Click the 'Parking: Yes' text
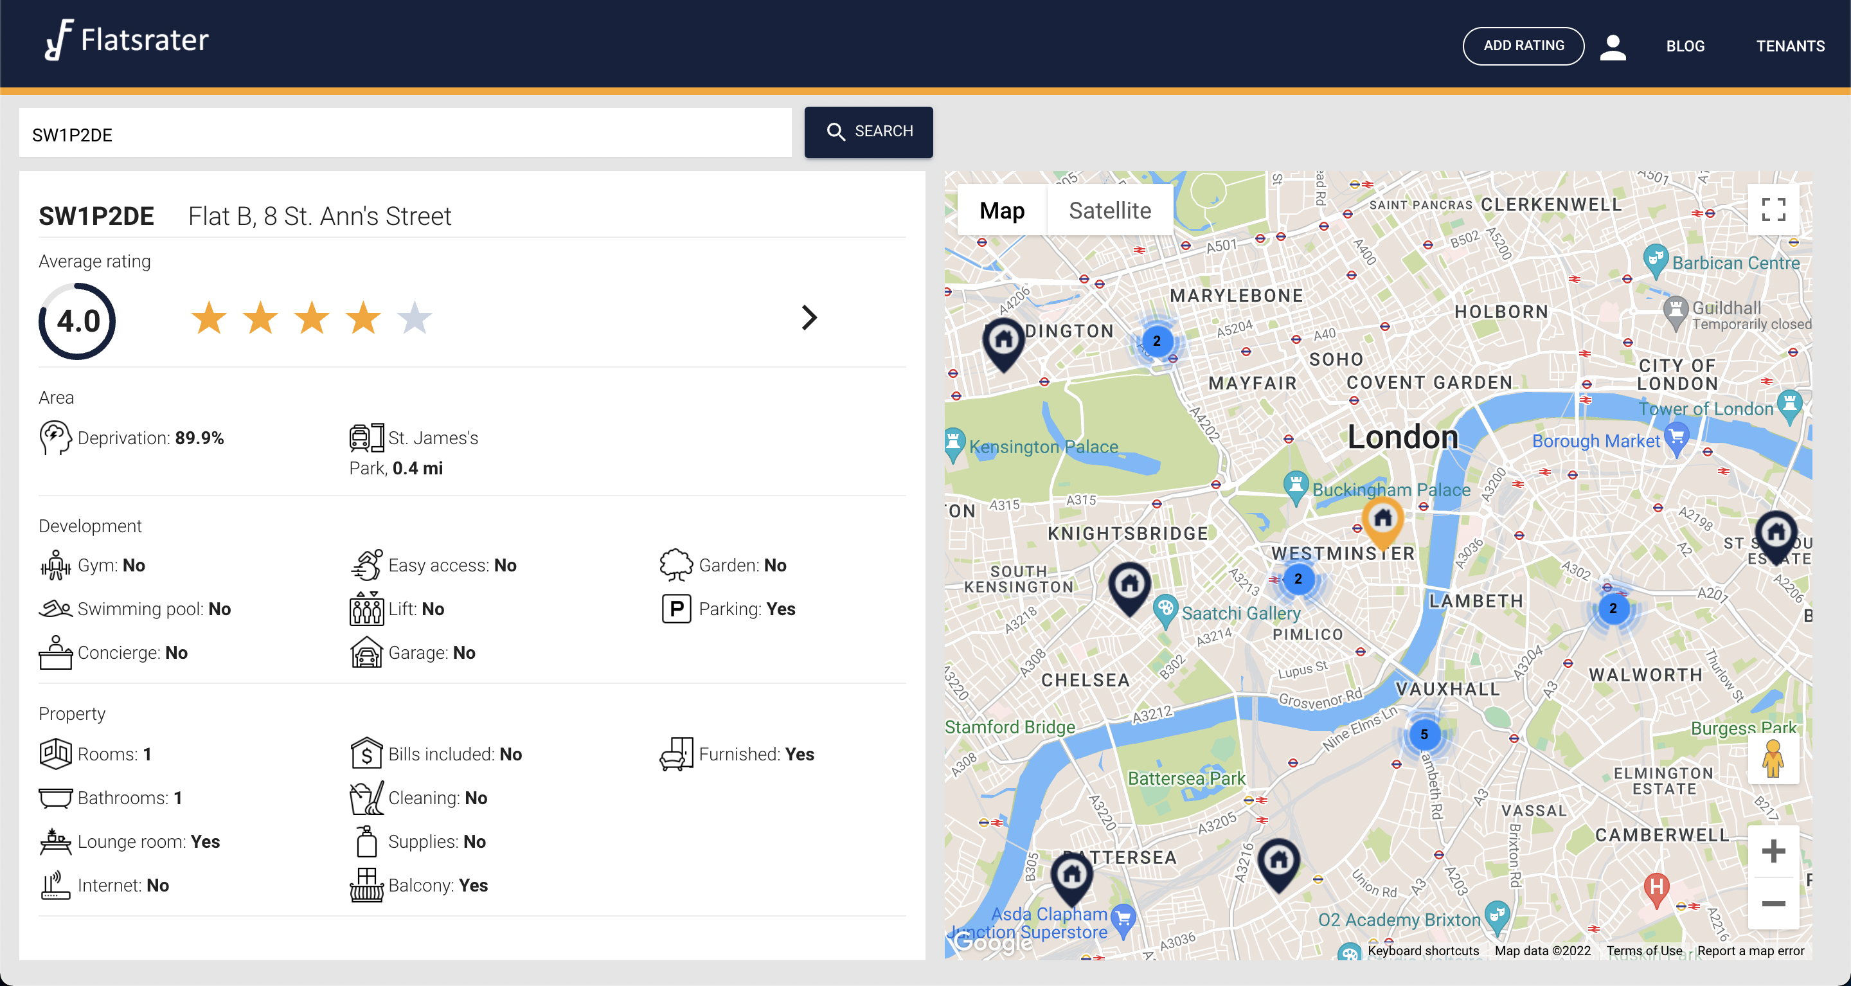Screen dimensions: 1851x986 (747, 609)
